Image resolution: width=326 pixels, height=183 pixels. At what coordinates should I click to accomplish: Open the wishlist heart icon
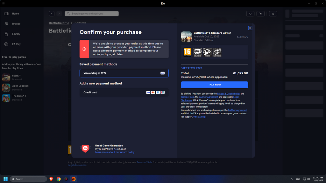click(250, 14)
